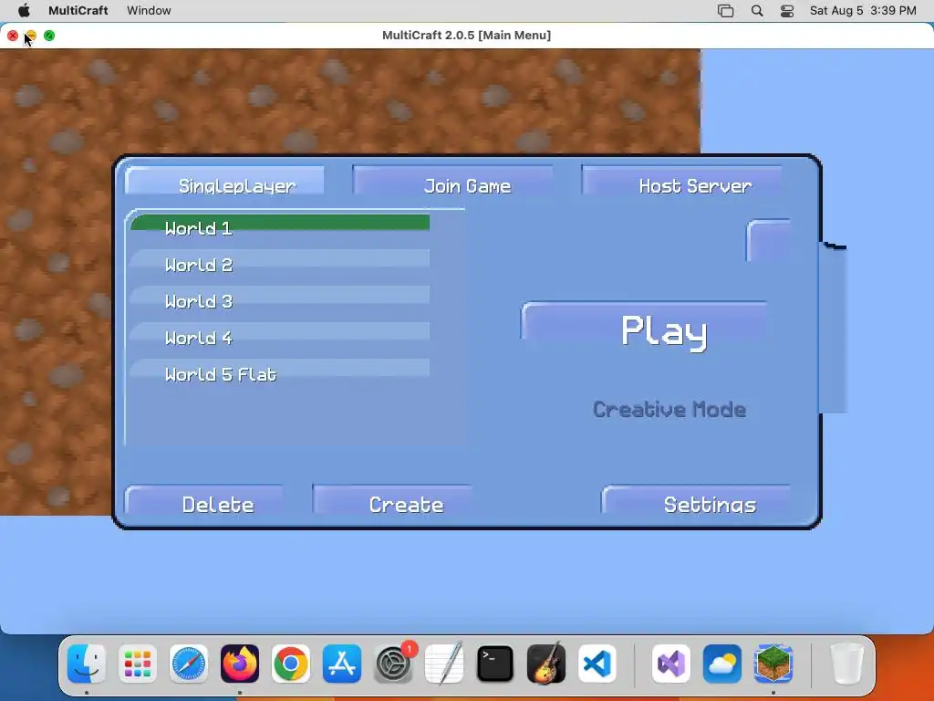This screenshot has width=934, height=701.
Task: Click the small blank button above Play
Action: tap(768, 240)
